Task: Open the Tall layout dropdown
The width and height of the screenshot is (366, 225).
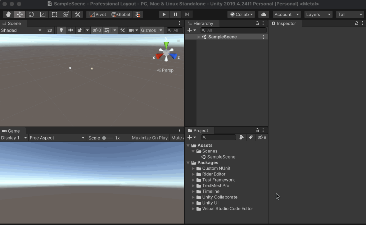Action: (350, 14)
